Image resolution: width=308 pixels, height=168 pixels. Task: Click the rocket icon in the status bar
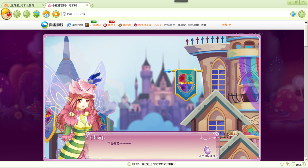[x=288, y=164]
